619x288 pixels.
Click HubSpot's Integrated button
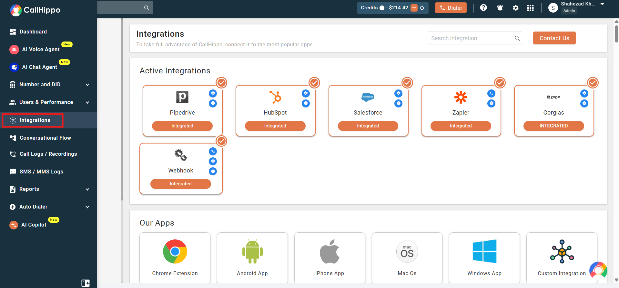(275, 126)
